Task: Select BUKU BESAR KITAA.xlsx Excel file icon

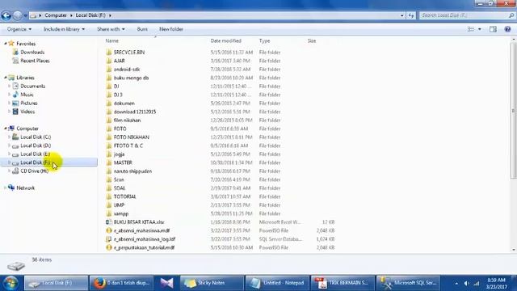Action: click(109, 222)
